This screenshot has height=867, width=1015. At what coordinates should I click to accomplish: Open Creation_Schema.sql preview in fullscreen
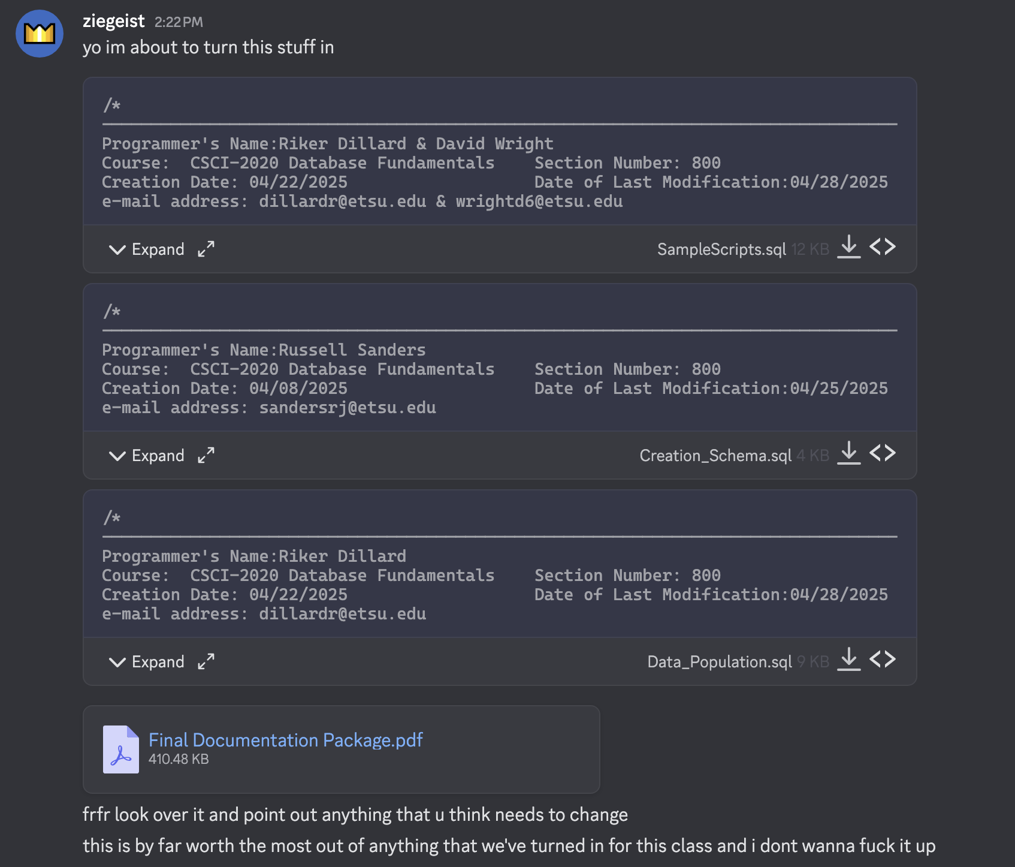pos(206,455)
